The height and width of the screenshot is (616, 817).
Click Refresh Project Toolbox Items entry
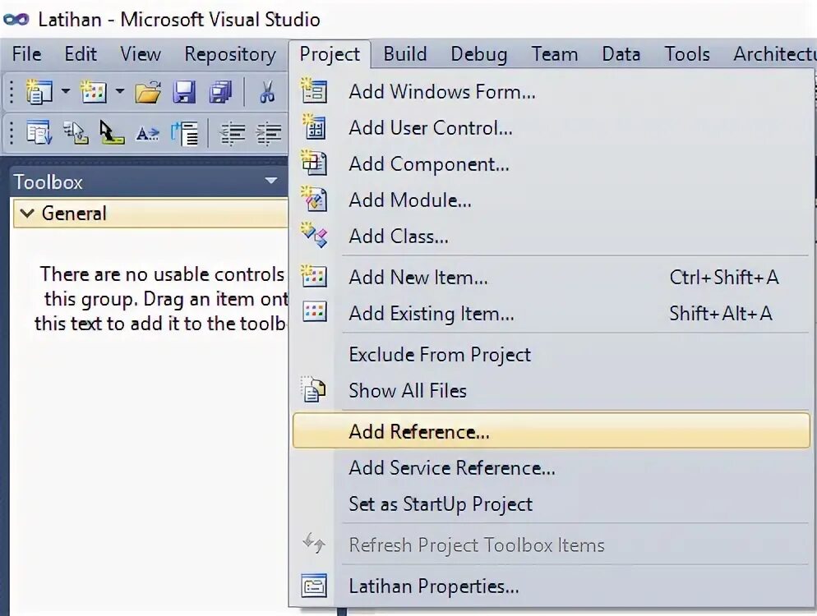click(x=552, y=545)
